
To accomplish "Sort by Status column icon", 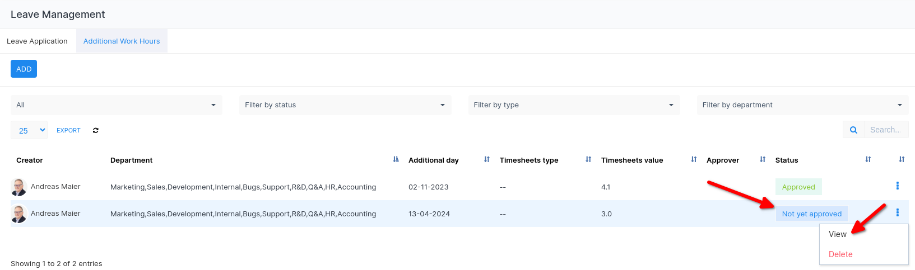I will tap(867, 160).
